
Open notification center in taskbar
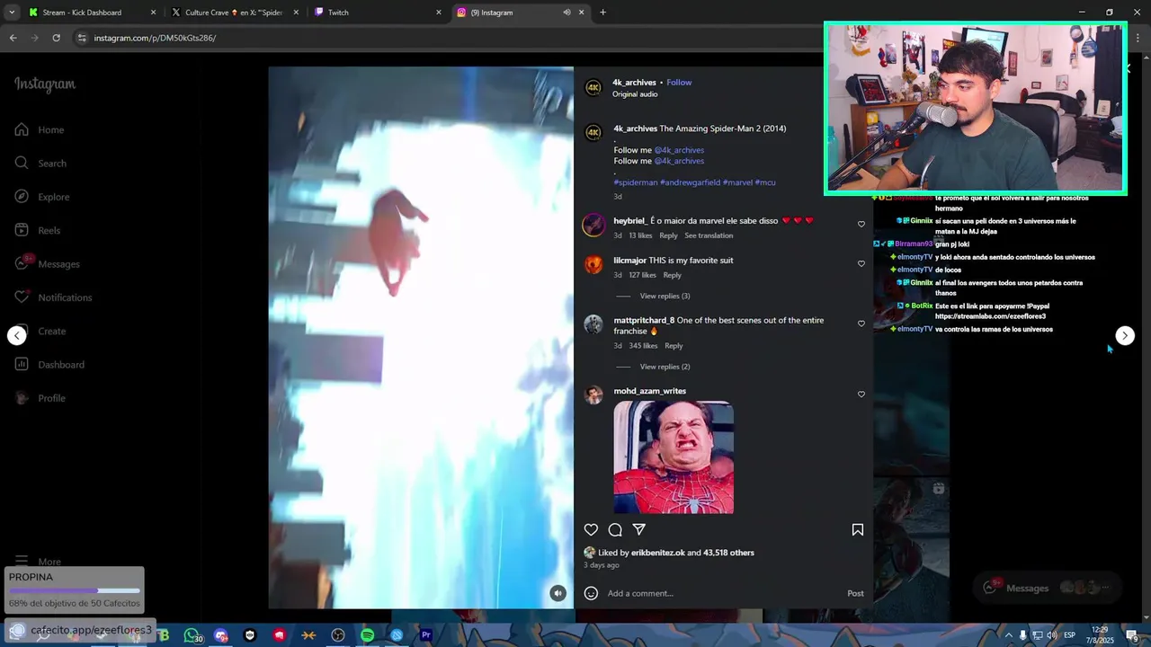[x=1133, y=636]
